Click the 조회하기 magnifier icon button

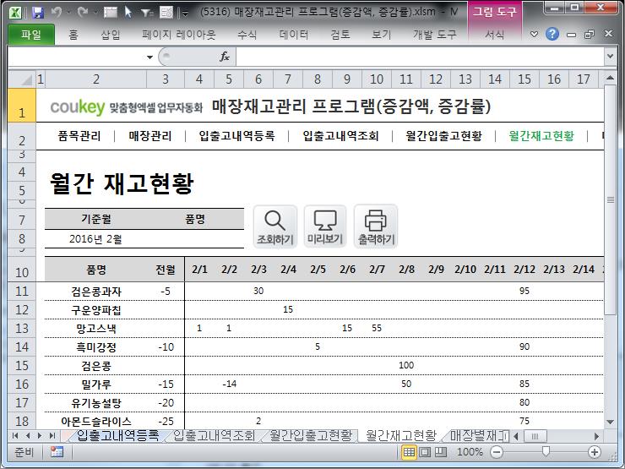pyautogui.click(x=275, y=226)
